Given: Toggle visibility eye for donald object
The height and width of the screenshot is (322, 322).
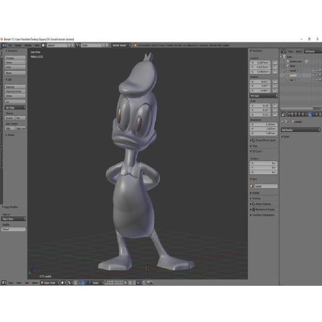Looking at the screenshot, I should (313, 70).
